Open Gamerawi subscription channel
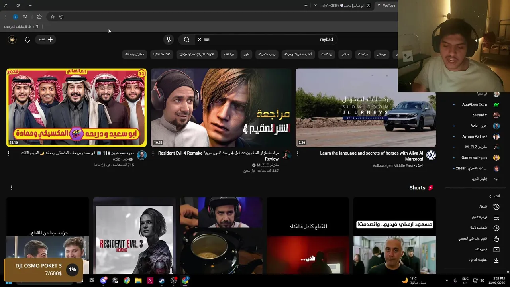 pos(476,158)
